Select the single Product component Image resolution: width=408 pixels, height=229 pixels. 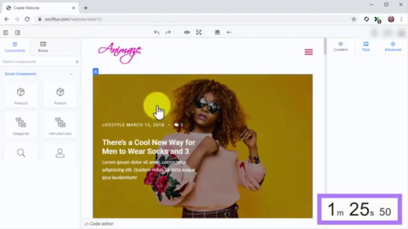(x=60, y=95)
